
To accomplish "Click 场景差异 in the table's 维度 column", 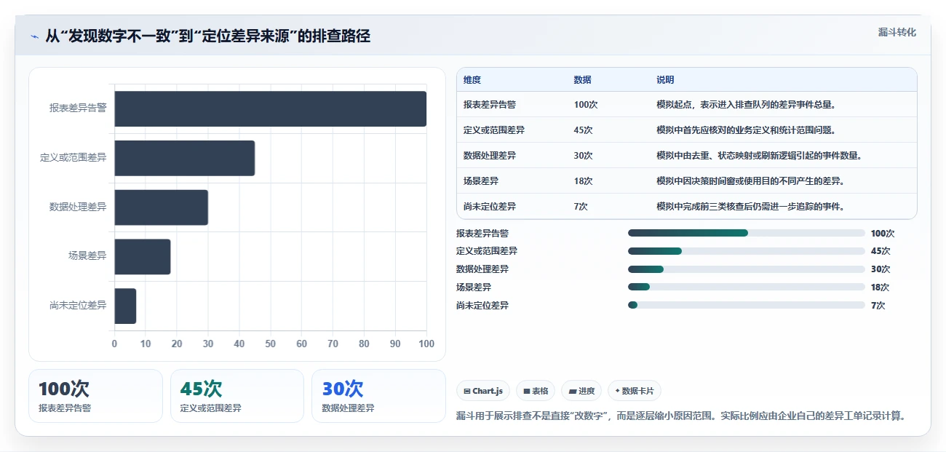I will (x=481, y=181).
